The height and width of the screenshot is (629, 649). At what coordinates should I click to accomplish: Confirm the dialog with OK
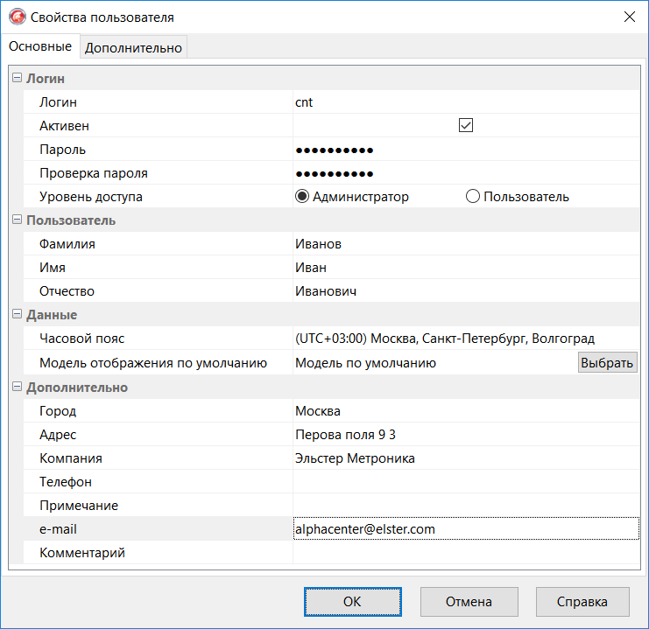pyautogui.click(x=352, y=602)
